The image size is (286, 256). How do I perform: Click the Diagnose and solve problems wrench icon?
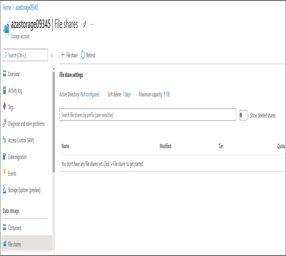(5, 123)
